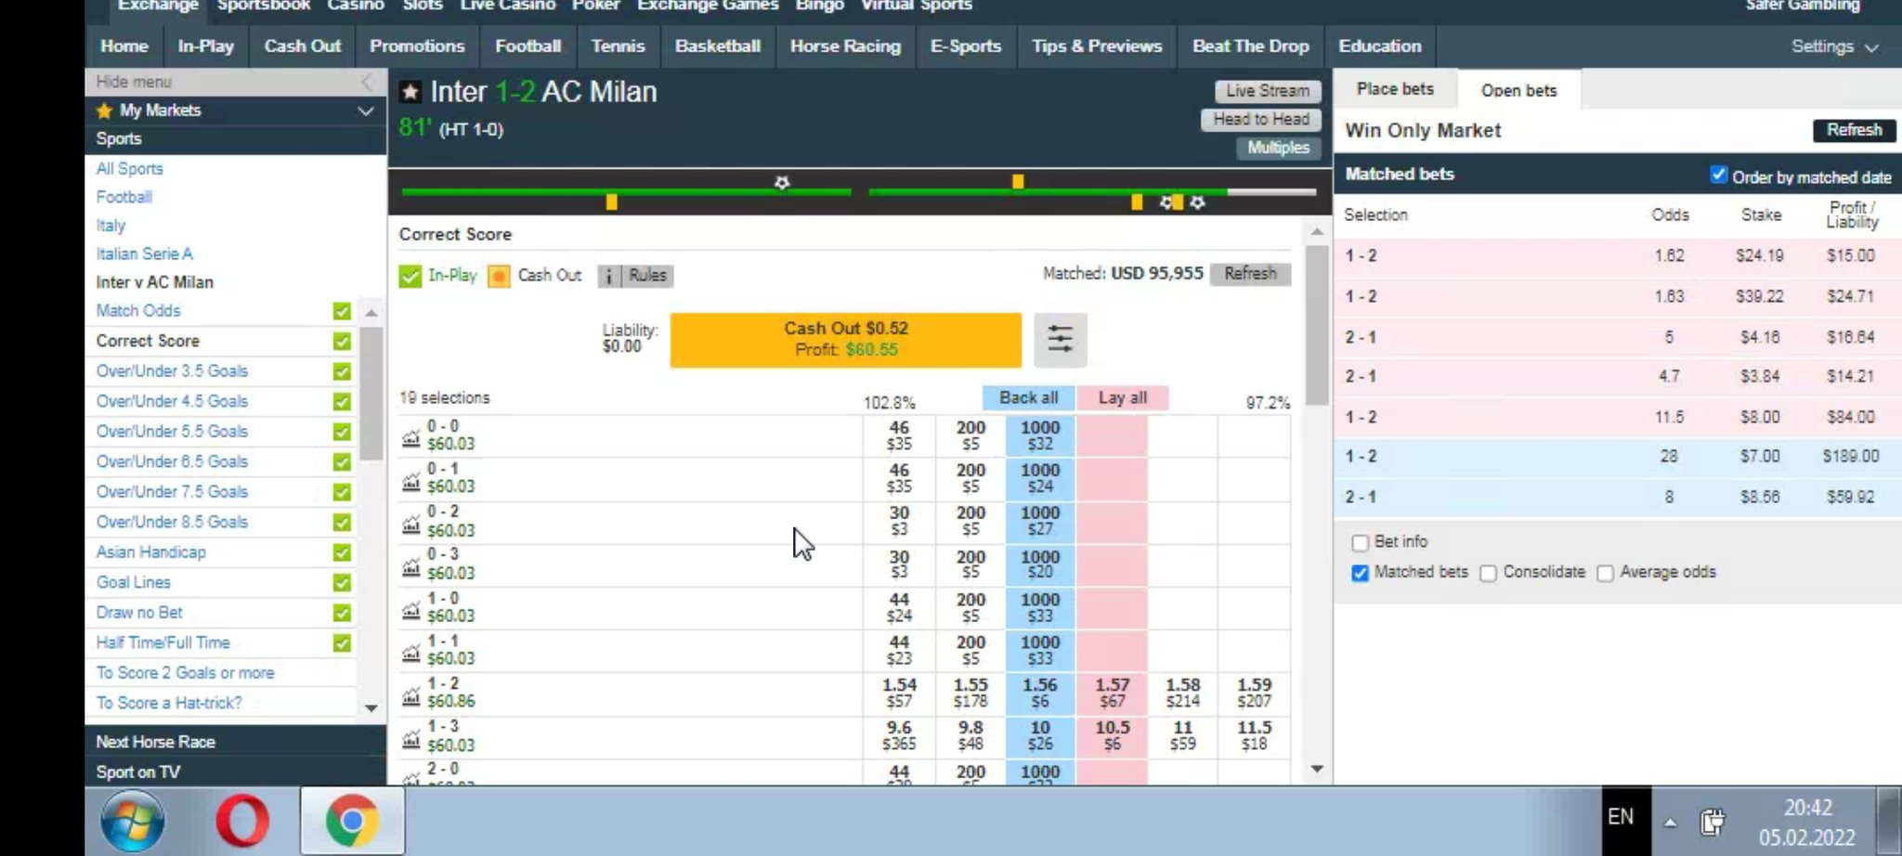Open the Settings dropdown

[1834, 46]
